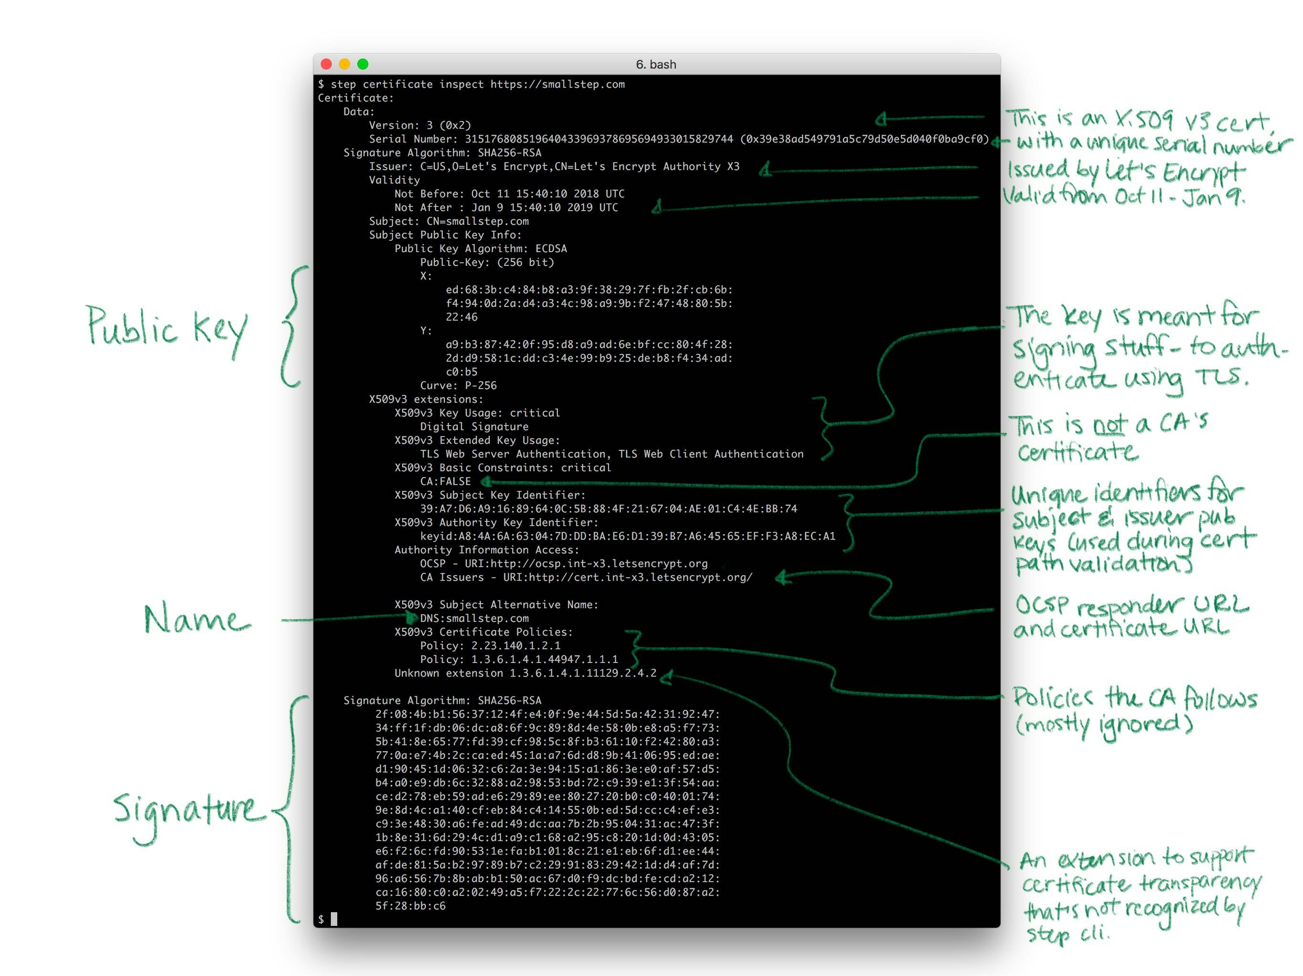Select the Policy: 2.23.140.1.2.1 line
This screenshot has height=976, width=1303.
point(491,645)
